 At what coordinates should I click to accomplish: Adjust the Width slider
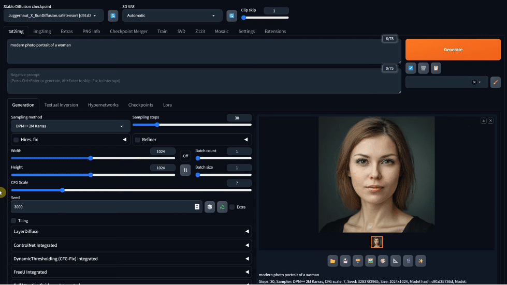pyautogui.click(x=93, y=158)
